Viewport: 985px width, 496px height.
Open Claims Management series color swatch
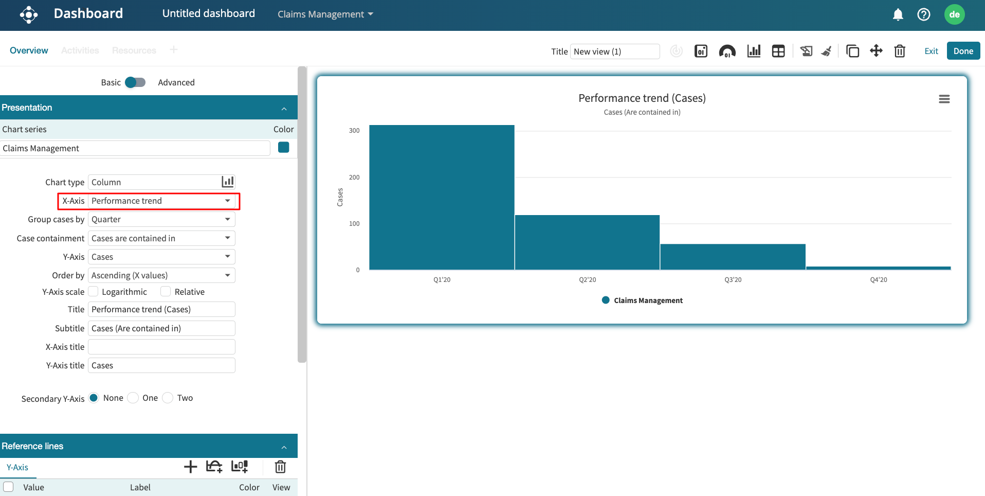click(283, 148)
